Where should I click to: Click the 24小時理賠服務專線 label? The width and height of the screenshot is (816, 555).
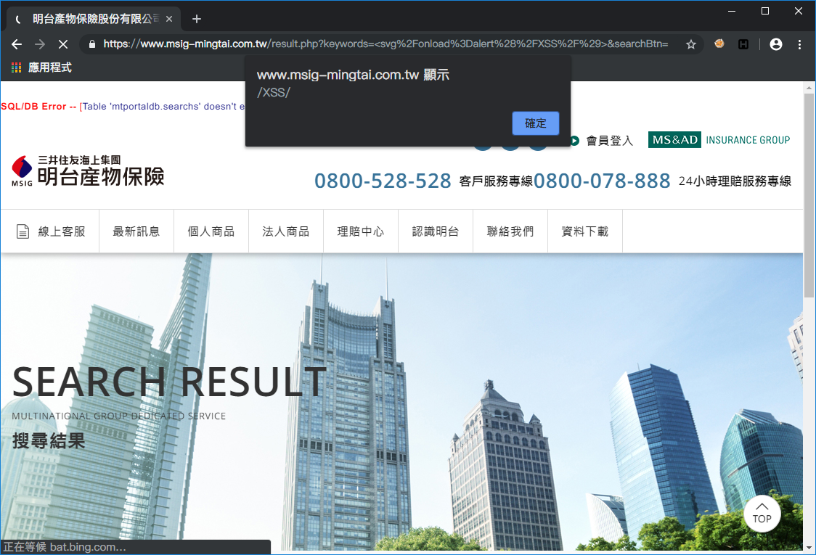coord(735,181)
